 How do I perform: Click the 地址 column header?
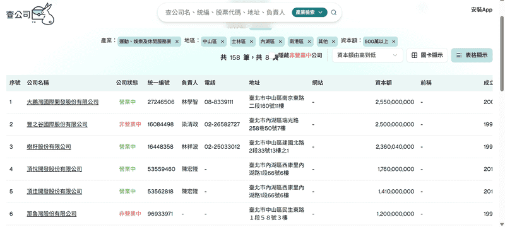254,83
